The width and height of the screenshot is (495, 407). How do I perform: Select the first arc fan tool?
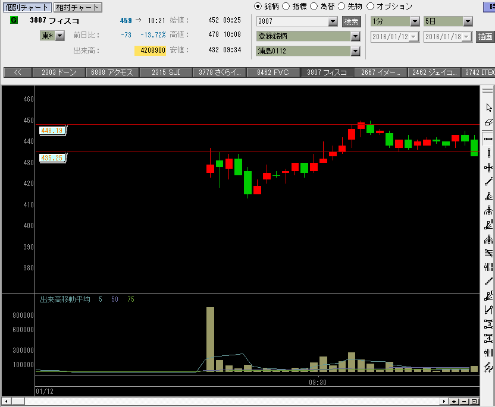(x=488, y=210)
